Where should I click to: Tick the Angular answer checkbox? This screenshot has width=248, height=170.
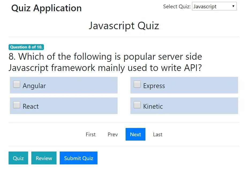click(x=17, y=84)
